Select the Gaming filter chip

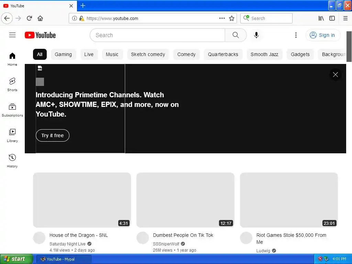click(x=63, y=54)
